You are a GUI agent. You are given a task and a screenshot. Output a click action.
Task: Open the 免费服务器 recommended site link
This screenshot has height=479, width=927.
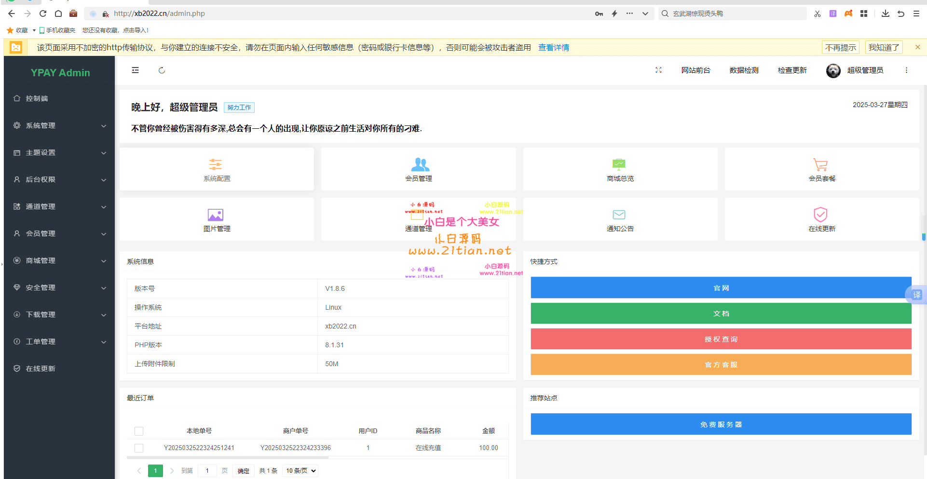(721, 424)
